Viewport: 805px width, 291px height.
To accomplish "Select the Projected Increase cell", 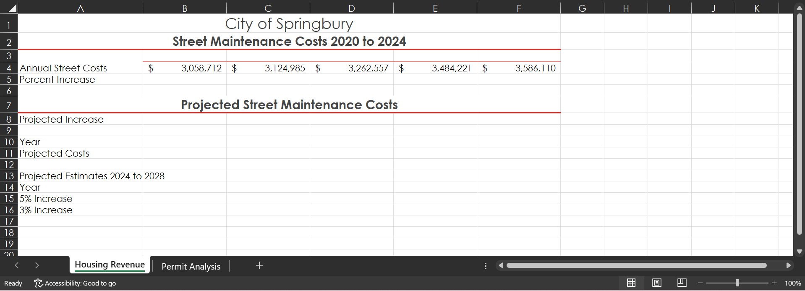I will [x=80, y=119].
